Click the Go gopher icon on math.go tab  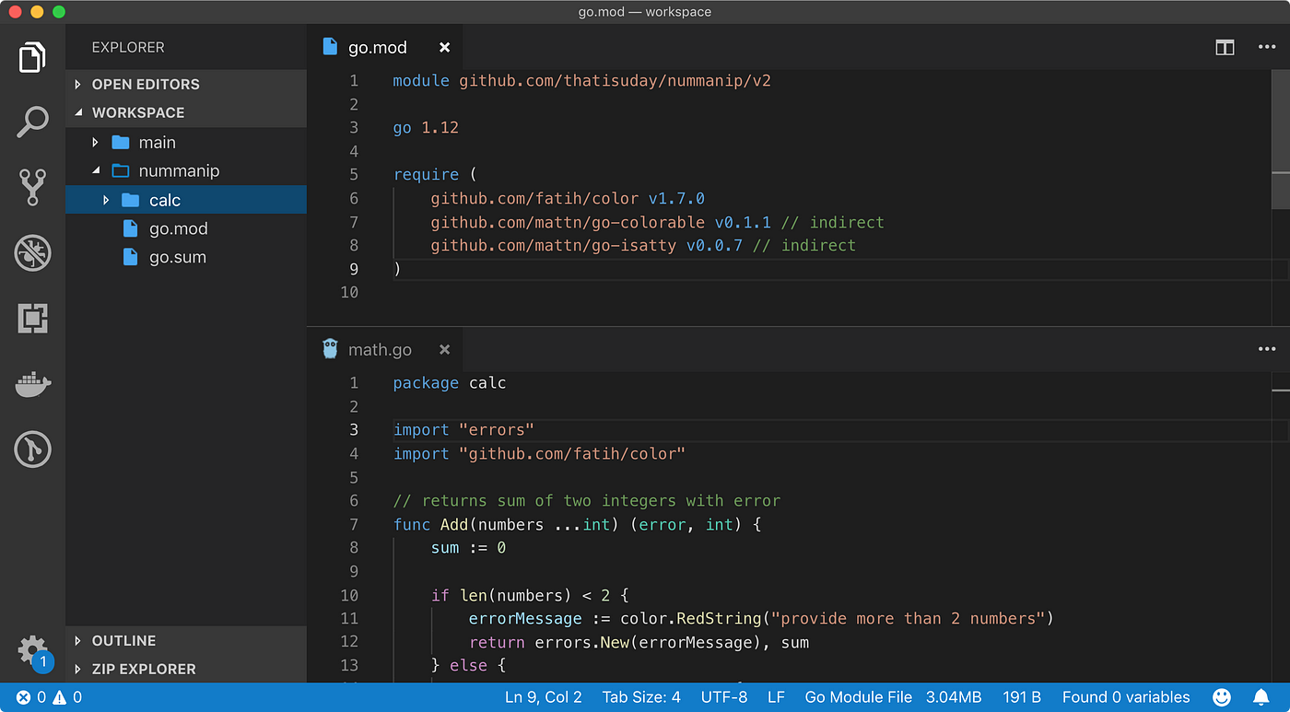coord(330,349)
